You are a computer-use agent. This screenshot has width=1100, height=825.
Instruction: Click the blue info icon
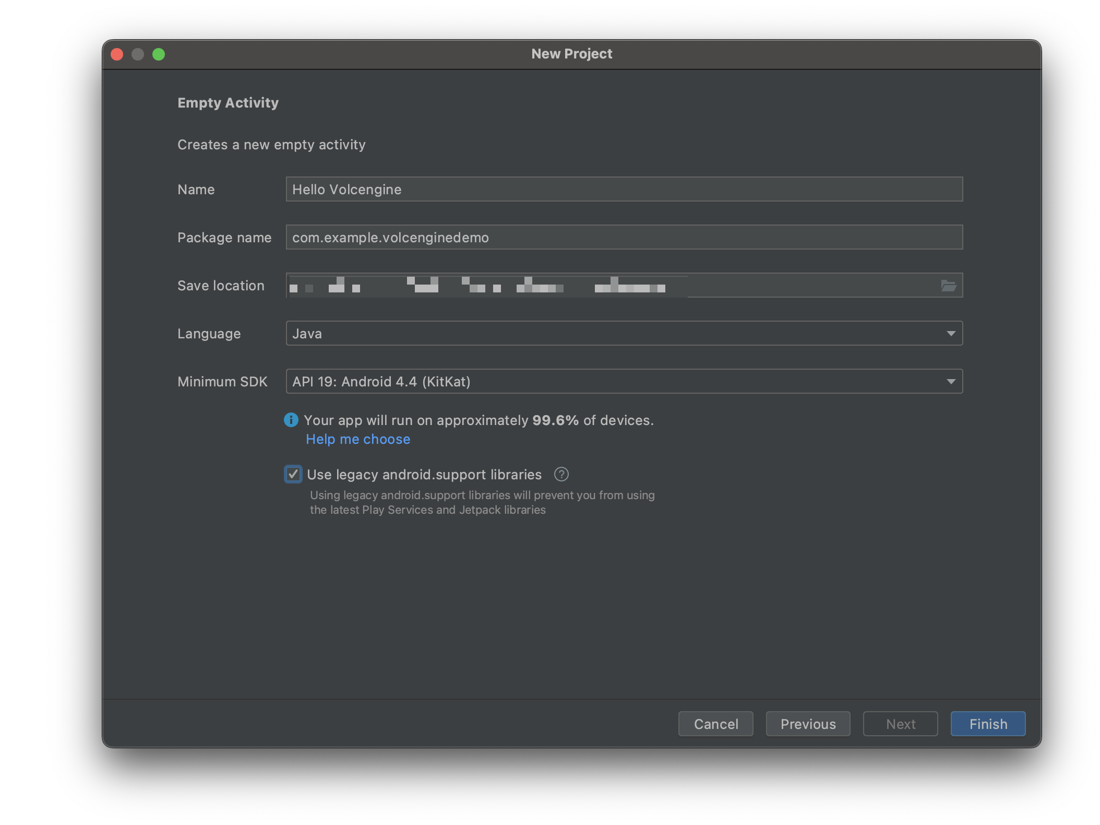tap(291, 420)
